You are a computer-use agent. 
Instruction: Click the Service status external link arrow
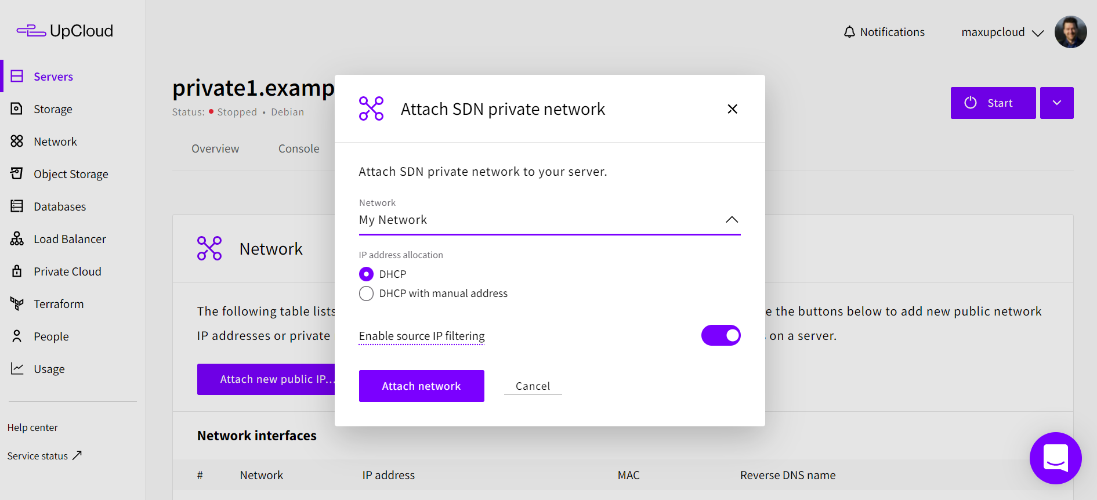[77, 455]
